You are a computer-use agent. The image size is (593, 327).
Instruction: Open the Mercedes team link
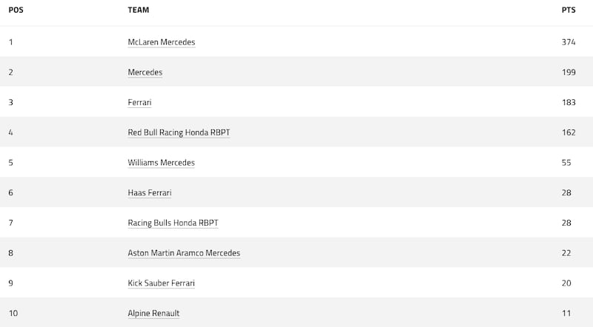click(145, 72)
